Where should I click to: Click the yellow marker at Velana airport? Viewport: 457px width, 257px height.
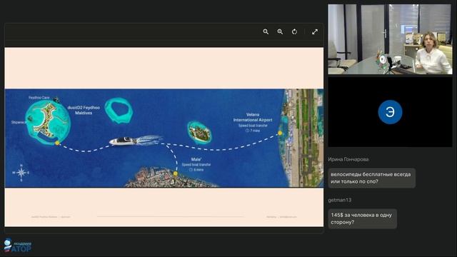coord(280,133)
